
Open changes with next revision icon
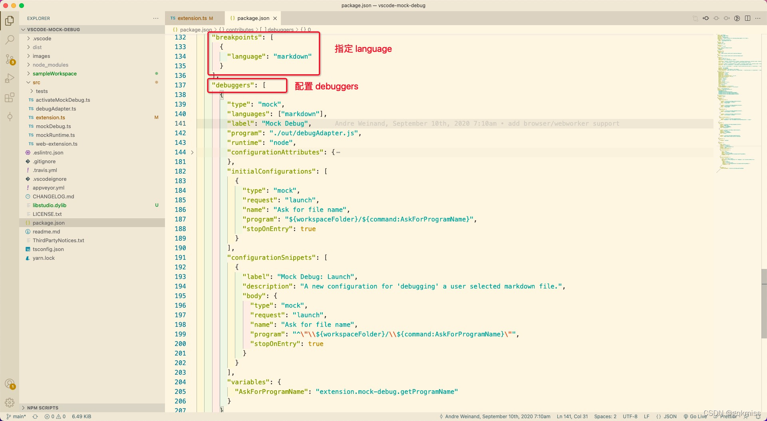[x=727, y=18]
